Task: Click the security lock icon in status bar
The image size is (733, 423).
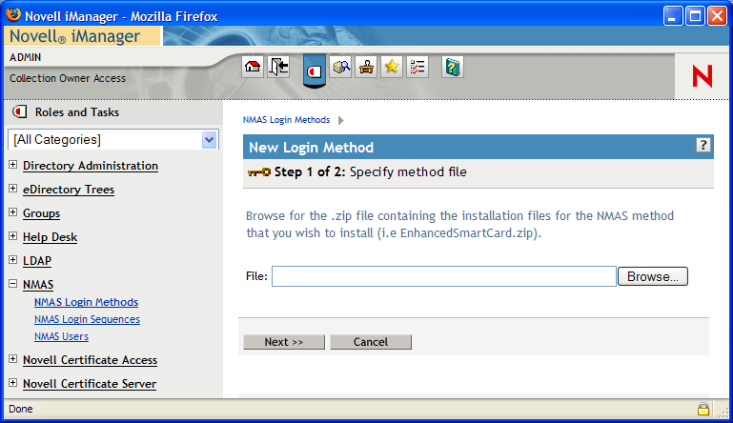Action: click(703, 409)
